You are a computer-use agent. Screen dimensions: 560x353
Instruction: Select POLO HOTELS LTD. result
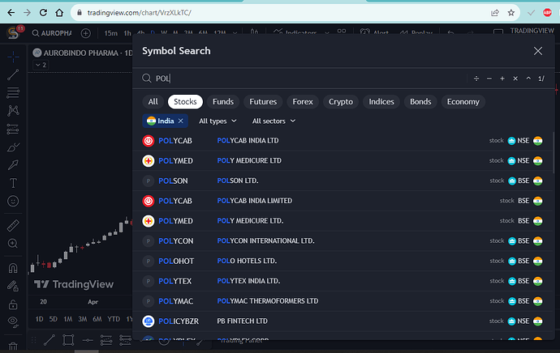point(342,261)
